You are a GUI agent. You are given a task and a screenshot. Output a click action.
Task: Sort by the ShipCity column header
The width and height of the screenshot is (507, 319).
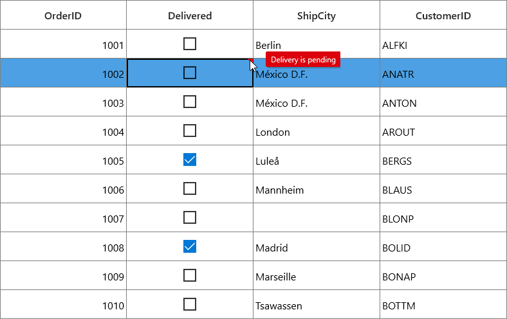[316, 15]
